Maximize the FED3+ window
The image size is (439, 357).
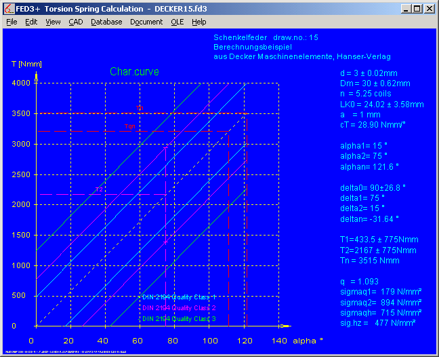(417, 9)
